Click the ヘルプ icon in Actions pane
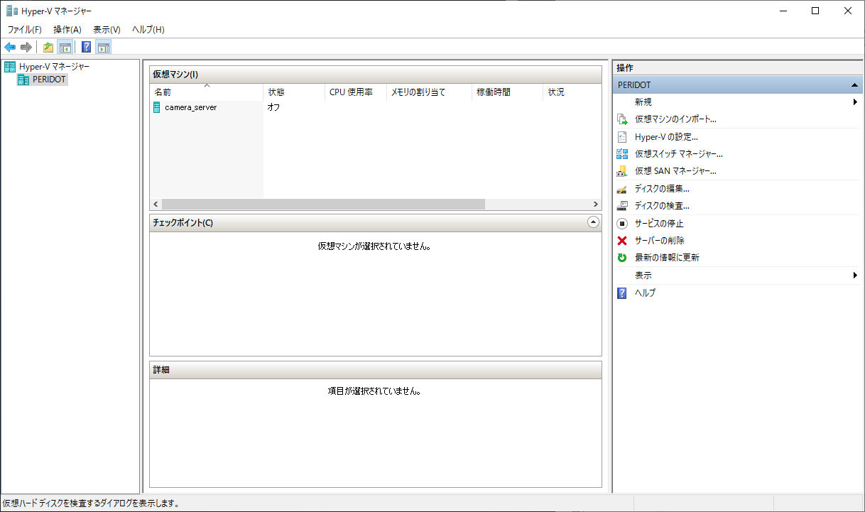 [x=622, y=293]
